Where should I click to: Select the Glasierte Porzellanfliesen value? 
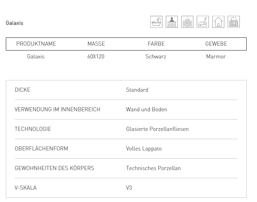coord(157,129)
